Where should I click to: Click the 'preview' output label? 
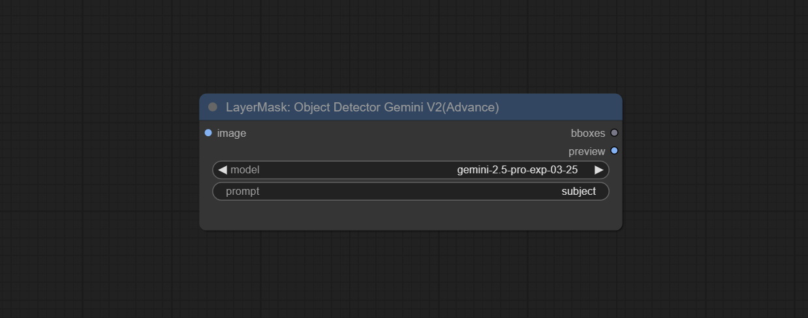[x=586, y=151]
